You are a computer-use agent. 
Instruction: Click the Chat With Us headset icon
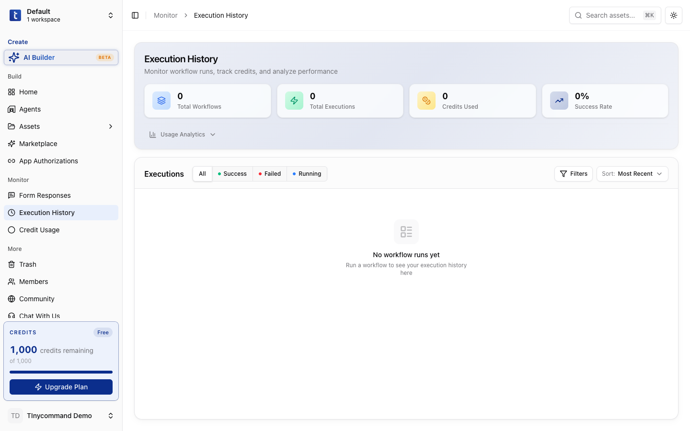11,316
